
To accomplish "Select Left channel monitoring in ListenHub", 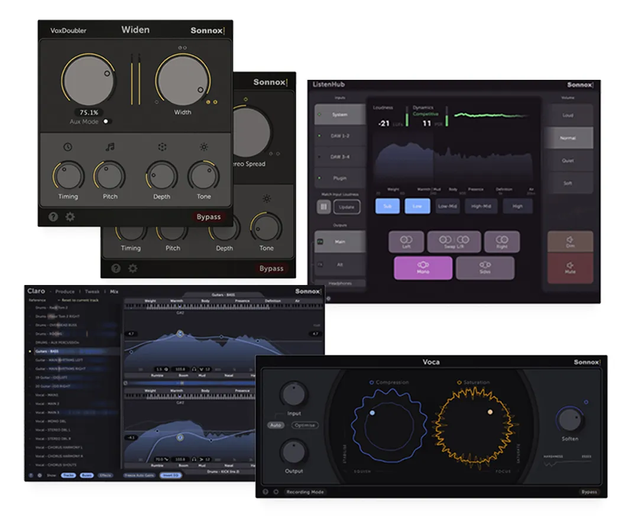I will 406,241.
